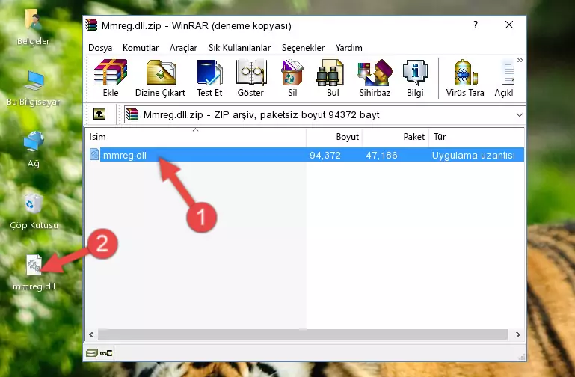The height and width of the screenshot is (377, 575).
Task: Click the 47,186 packed size cell
Action: point(381,155)
